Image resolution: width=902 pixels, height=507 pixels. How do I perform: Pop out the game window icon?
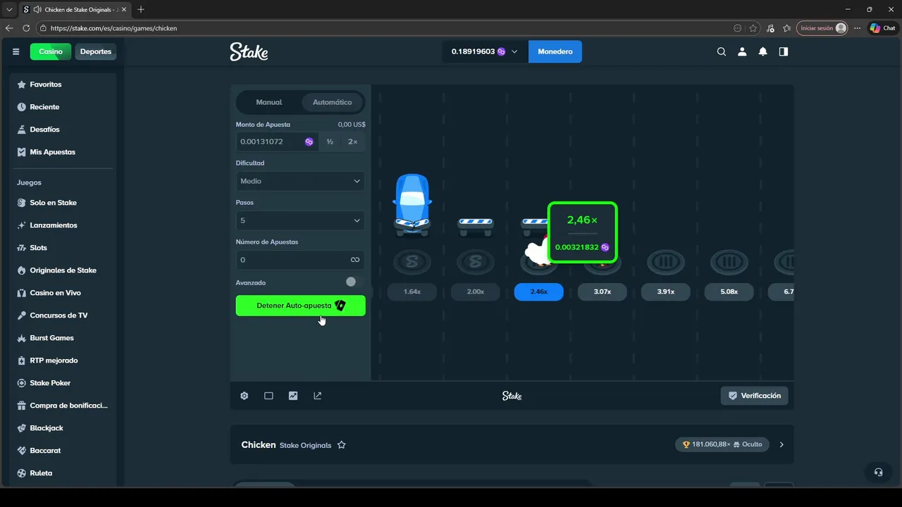click(317, 396)
